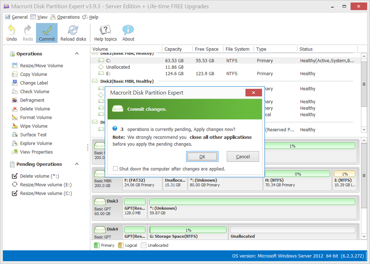Viewport: 370px width, 264px height.
Task: Click the Commit checkmark icon
Action: coord(47,30)
